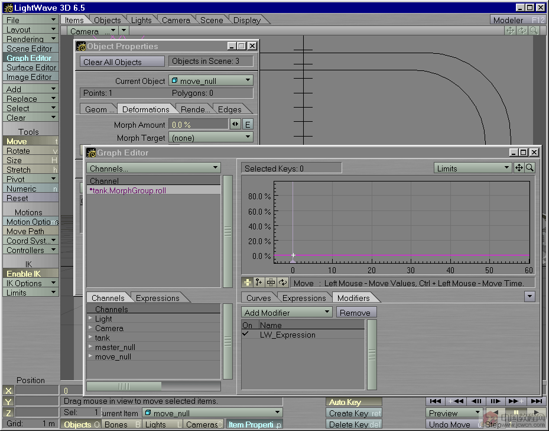Open the Rendering dropdown menu

pyautogui.click(x=31, y=39)
